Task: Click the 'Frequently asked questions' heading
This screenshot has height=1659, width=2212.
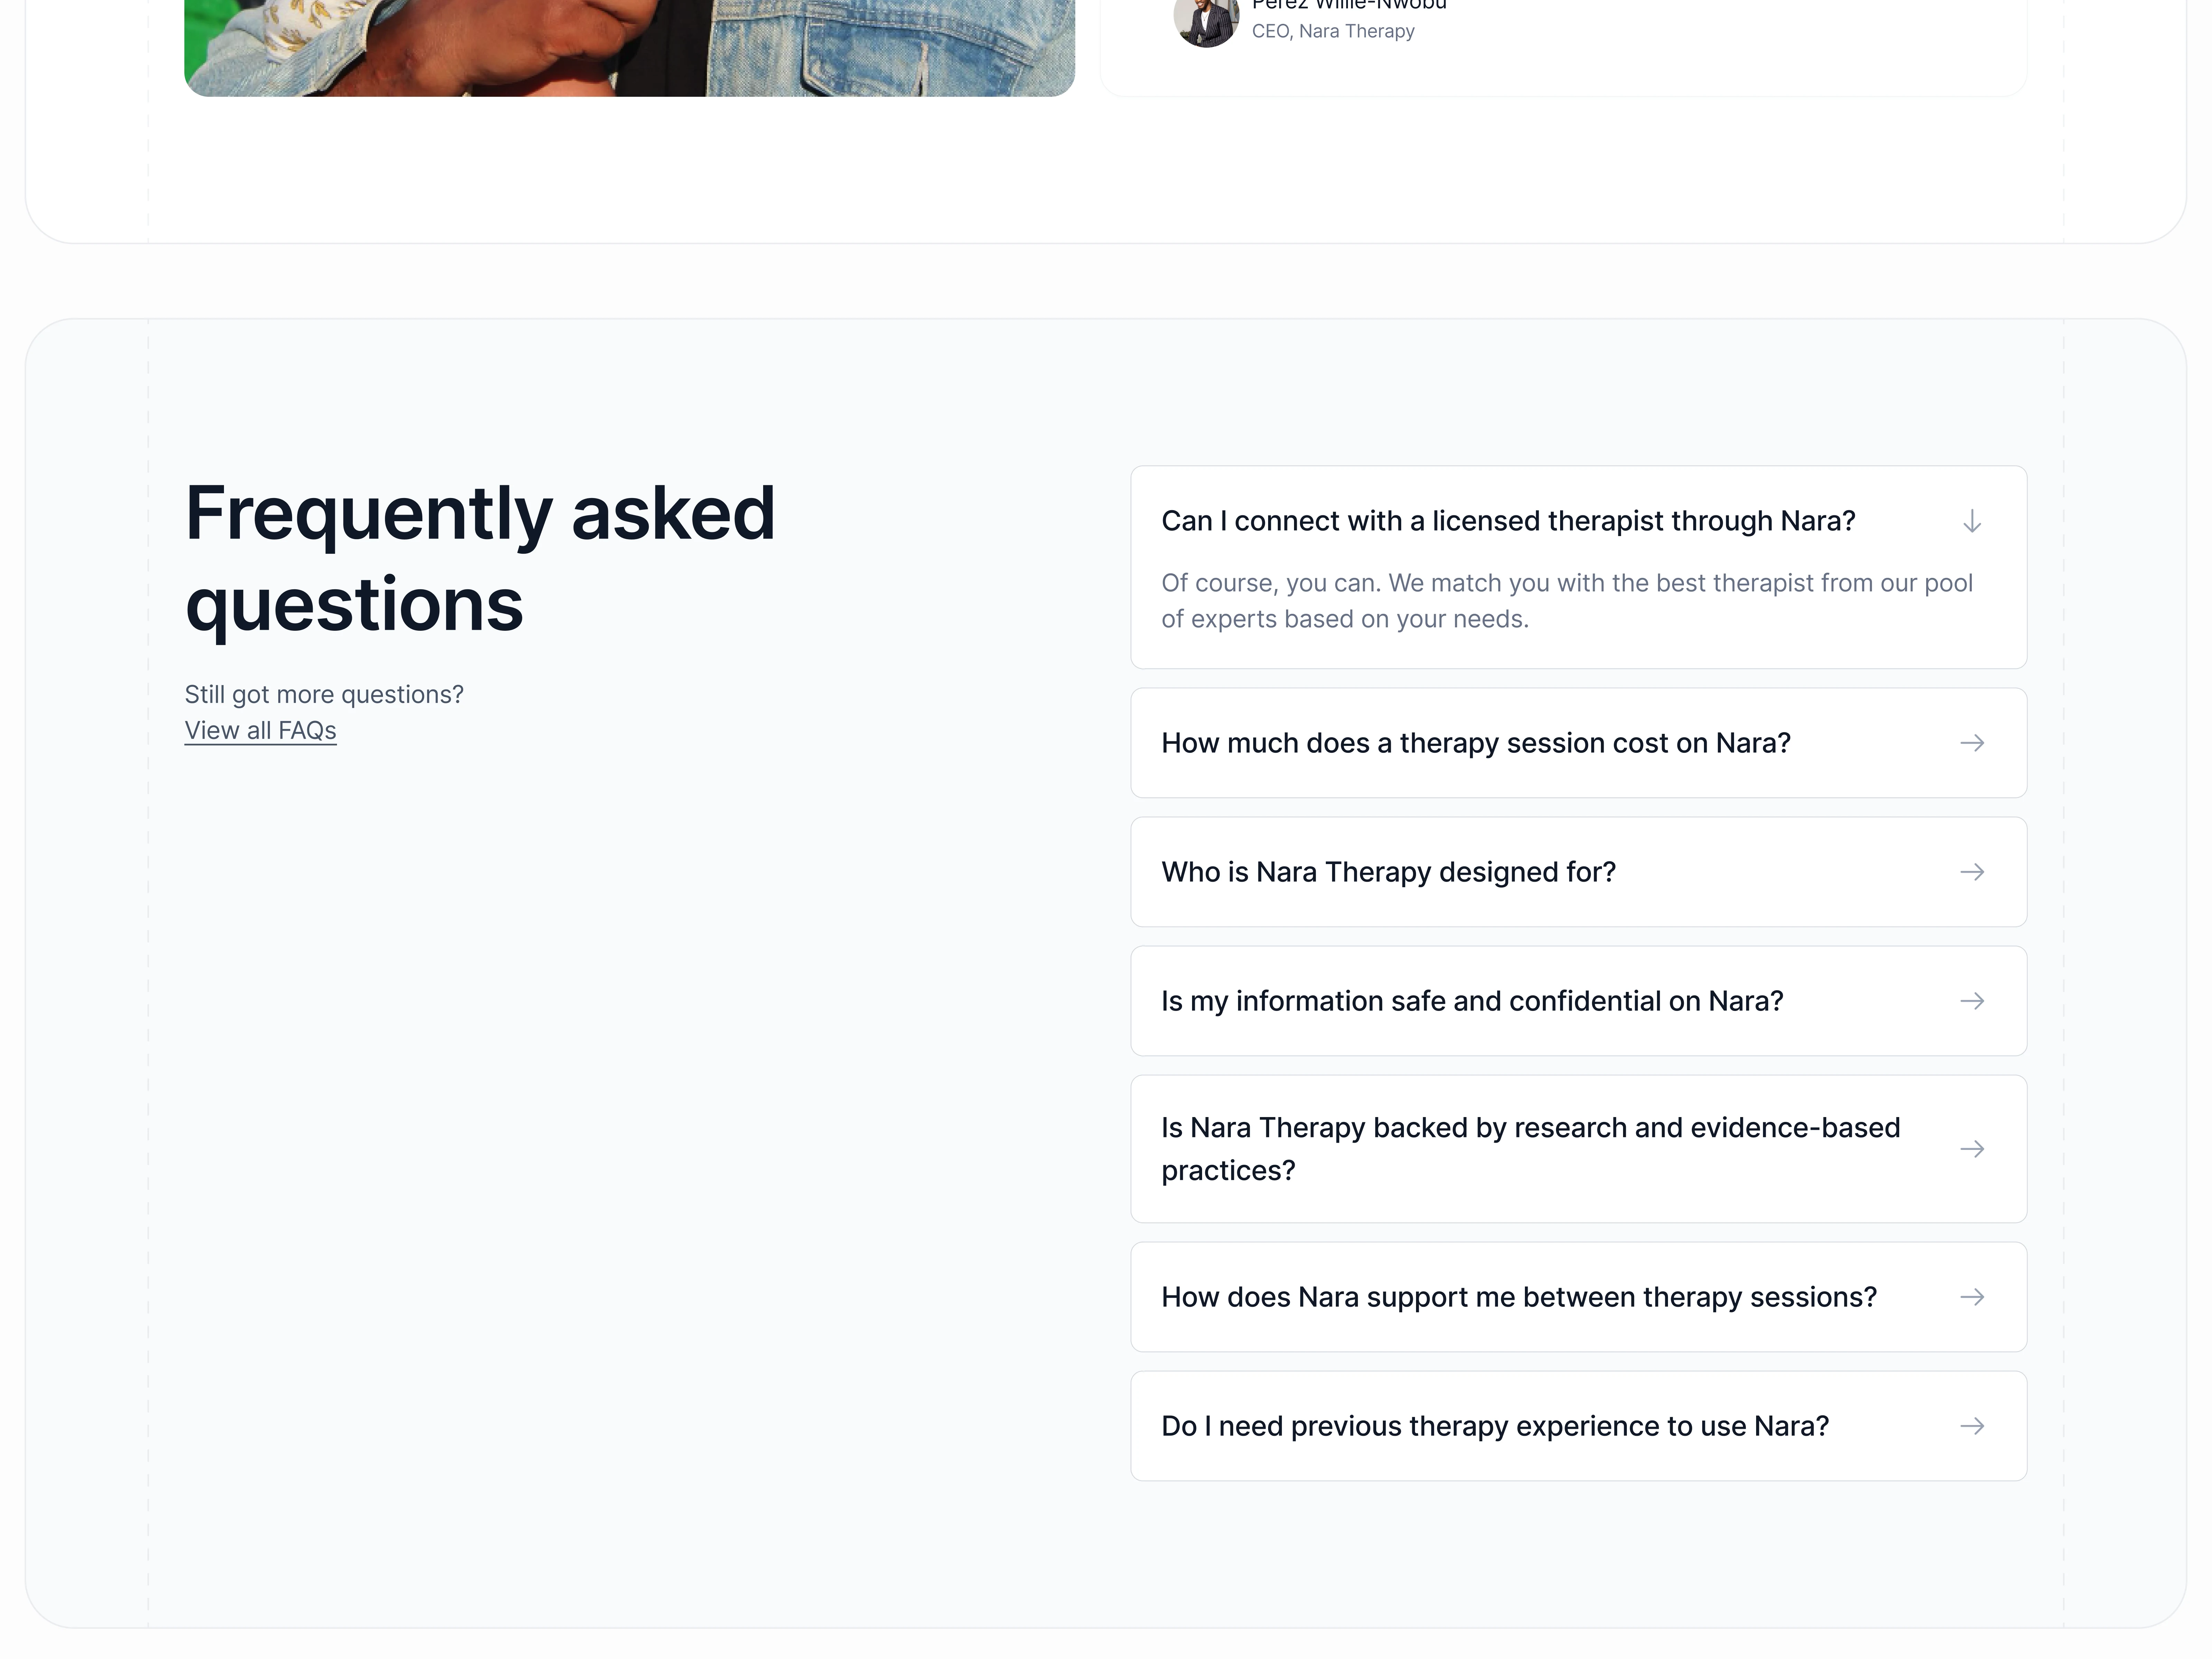Action: pos(480,558)
